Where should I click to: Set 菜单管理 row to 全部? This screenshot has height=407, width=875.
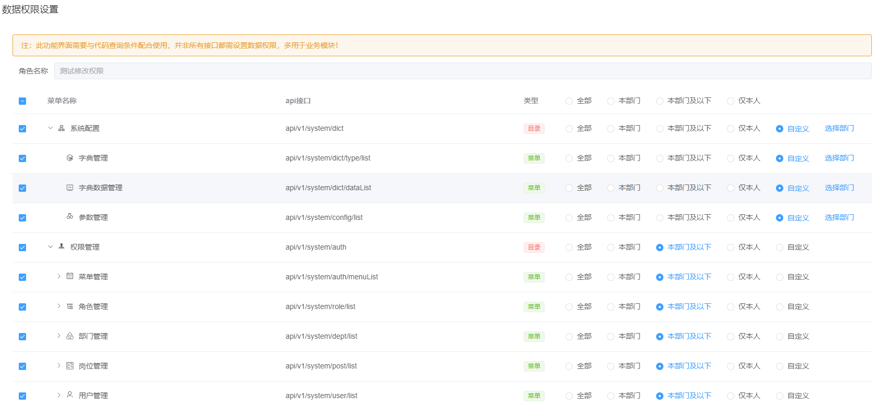coord(569,277)
